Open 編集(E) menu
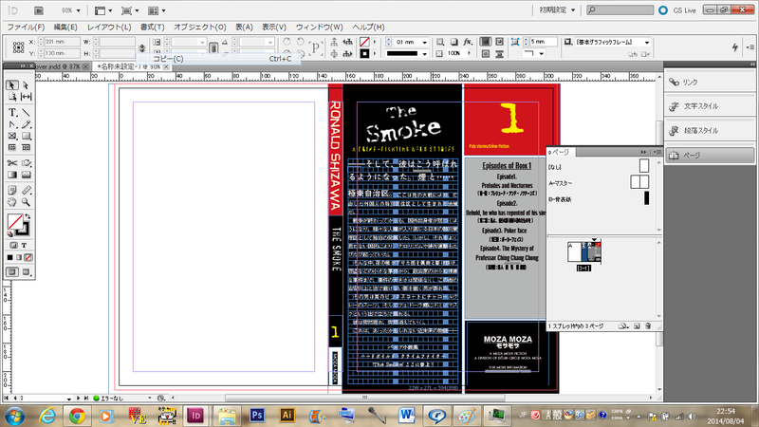 point(65,28)
